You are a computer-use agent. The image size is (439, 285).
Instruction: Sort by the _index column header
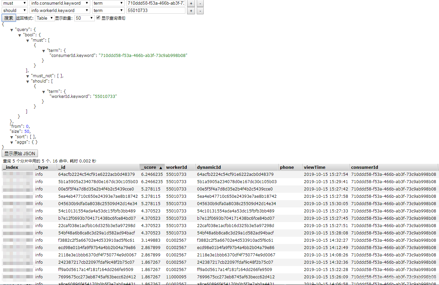[x=18, y=167]
